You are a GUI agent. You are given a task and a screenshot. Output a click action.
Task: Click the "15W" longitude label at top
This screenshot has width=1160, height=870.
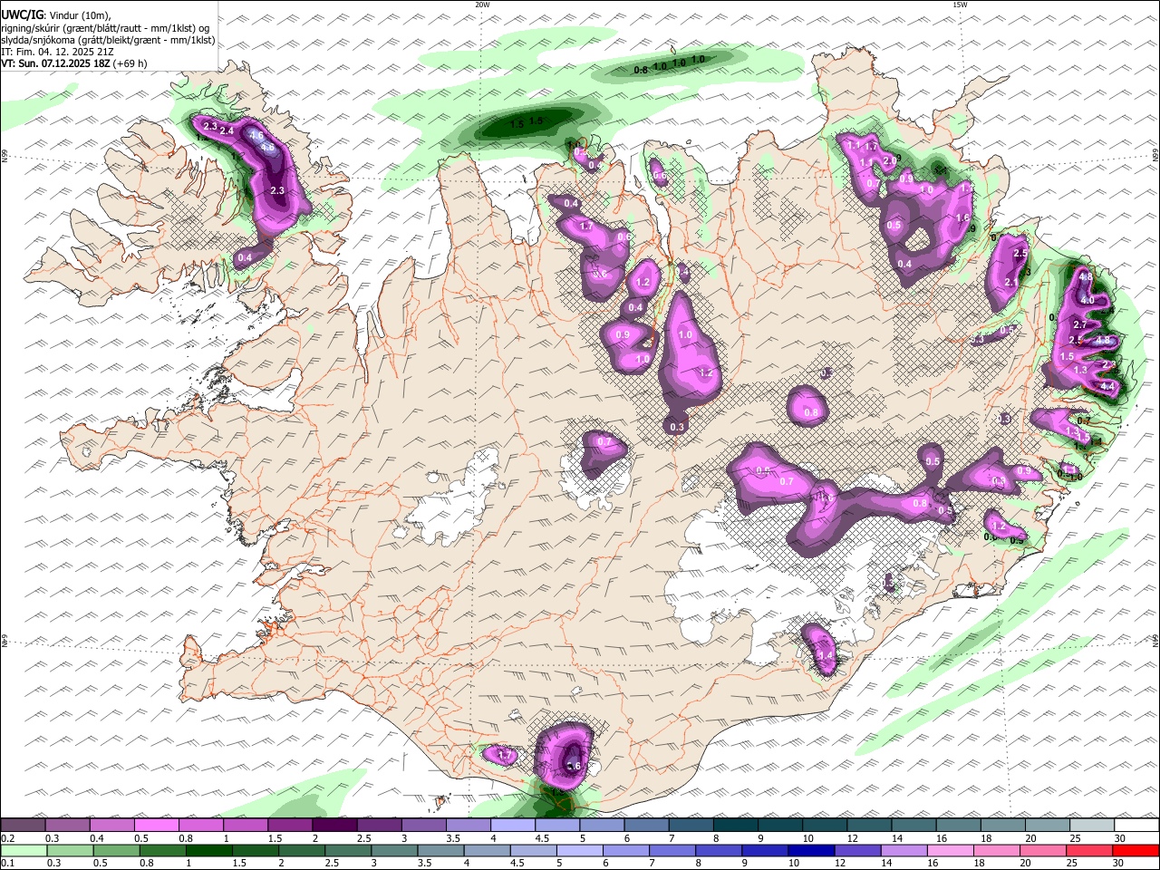(960, 5)
